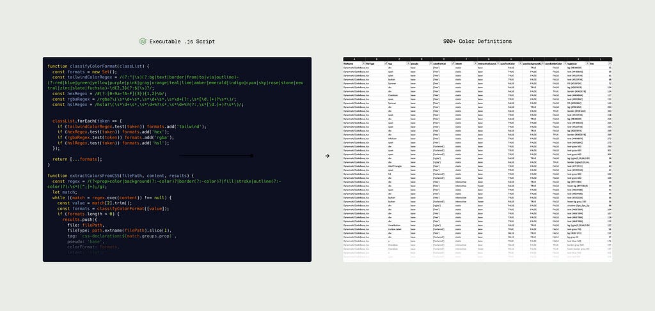Select spreadsheet column H header

coord(511,59)
